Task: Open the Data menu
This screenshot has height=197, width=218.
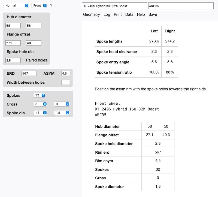Action: (x=129, y=14)
